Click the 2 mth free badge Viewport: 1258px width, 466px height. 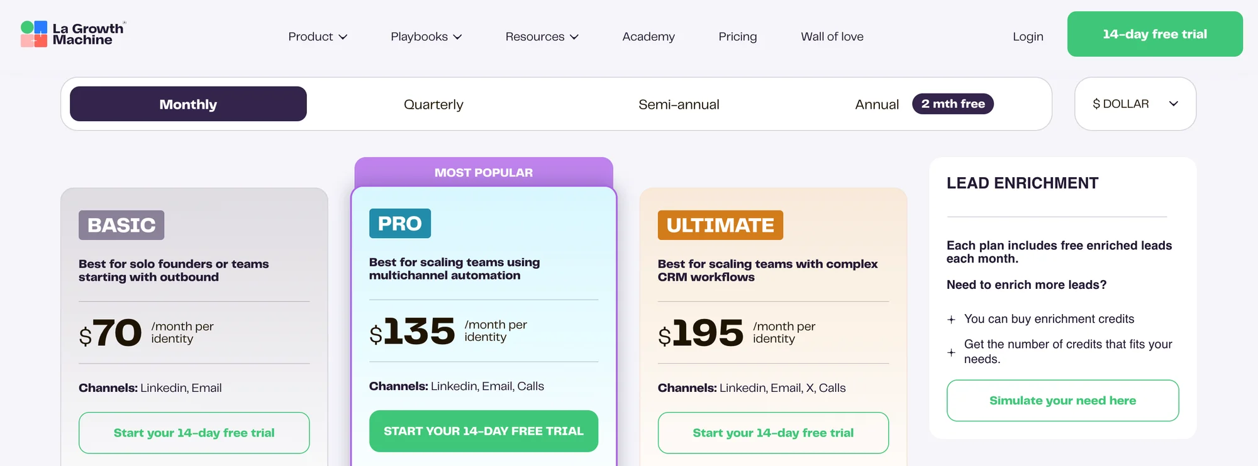tap(953, 104)
